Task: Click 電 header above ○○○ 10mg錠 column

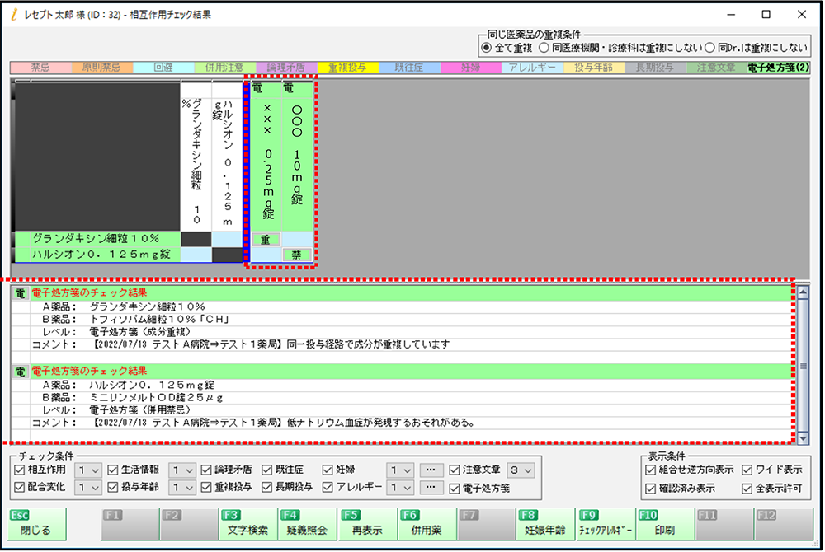Action: (x=289, y=88)
